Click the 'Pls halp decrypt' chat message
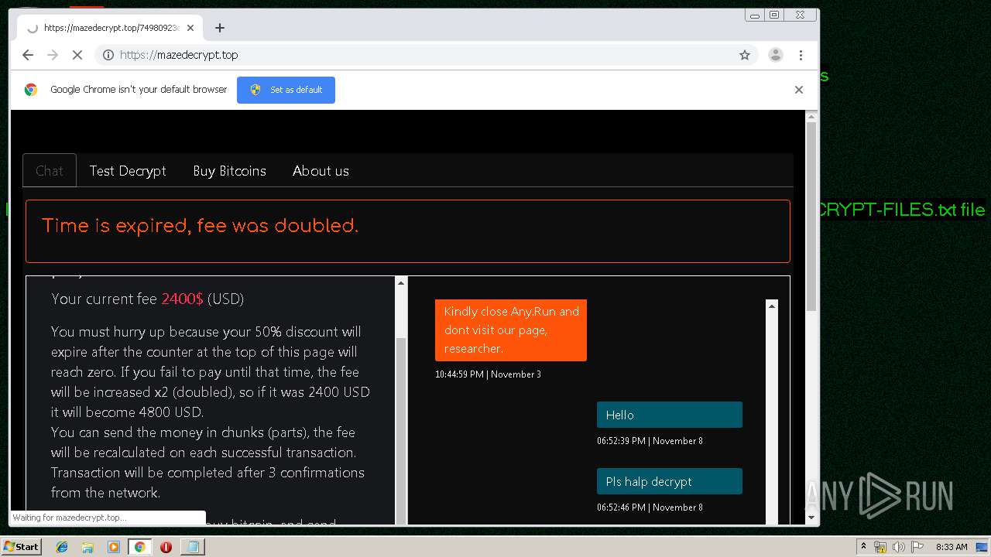 [670, 481]
